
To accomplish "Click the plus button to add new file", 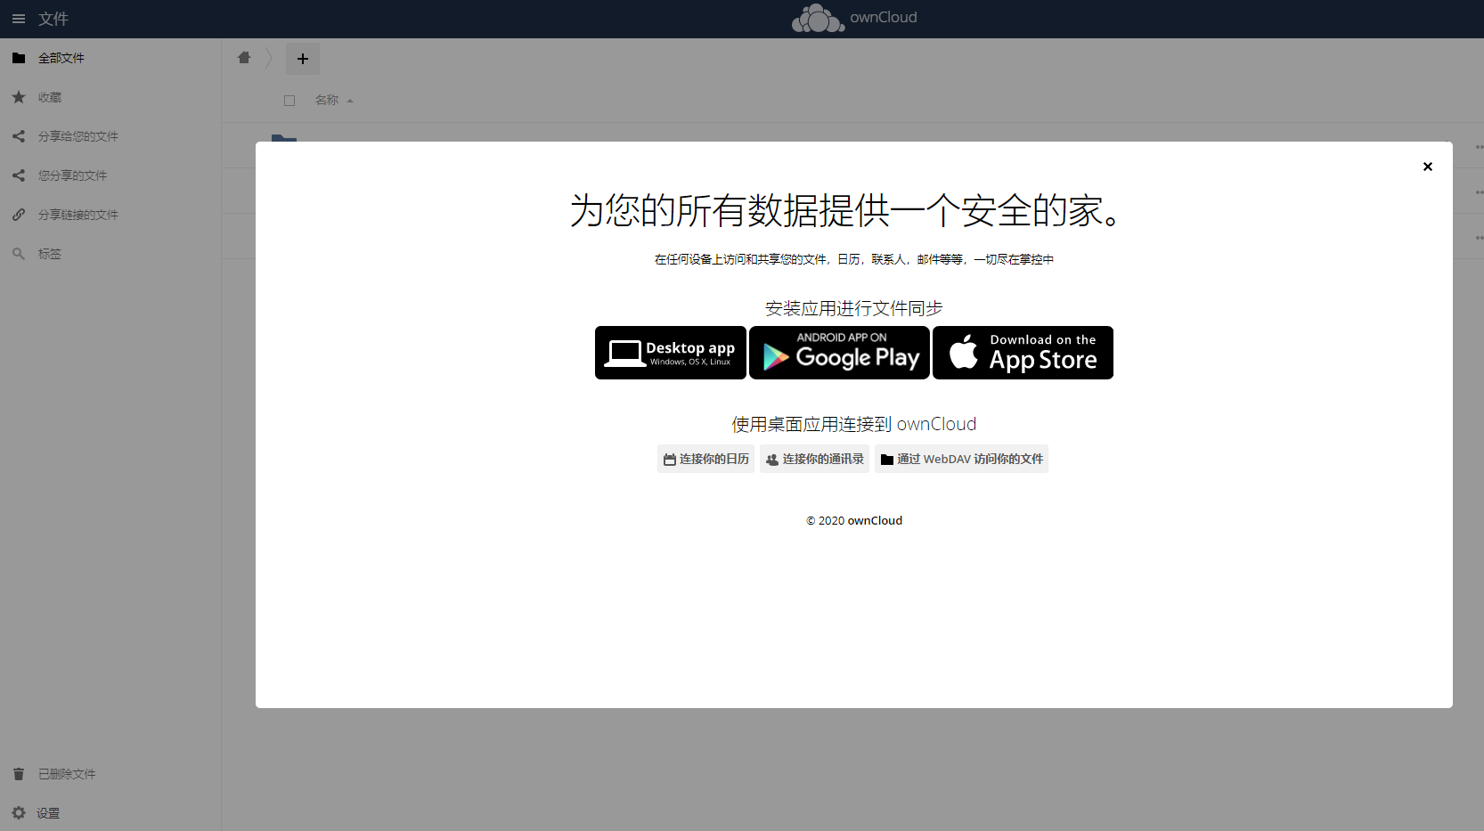I will (303, 59).
